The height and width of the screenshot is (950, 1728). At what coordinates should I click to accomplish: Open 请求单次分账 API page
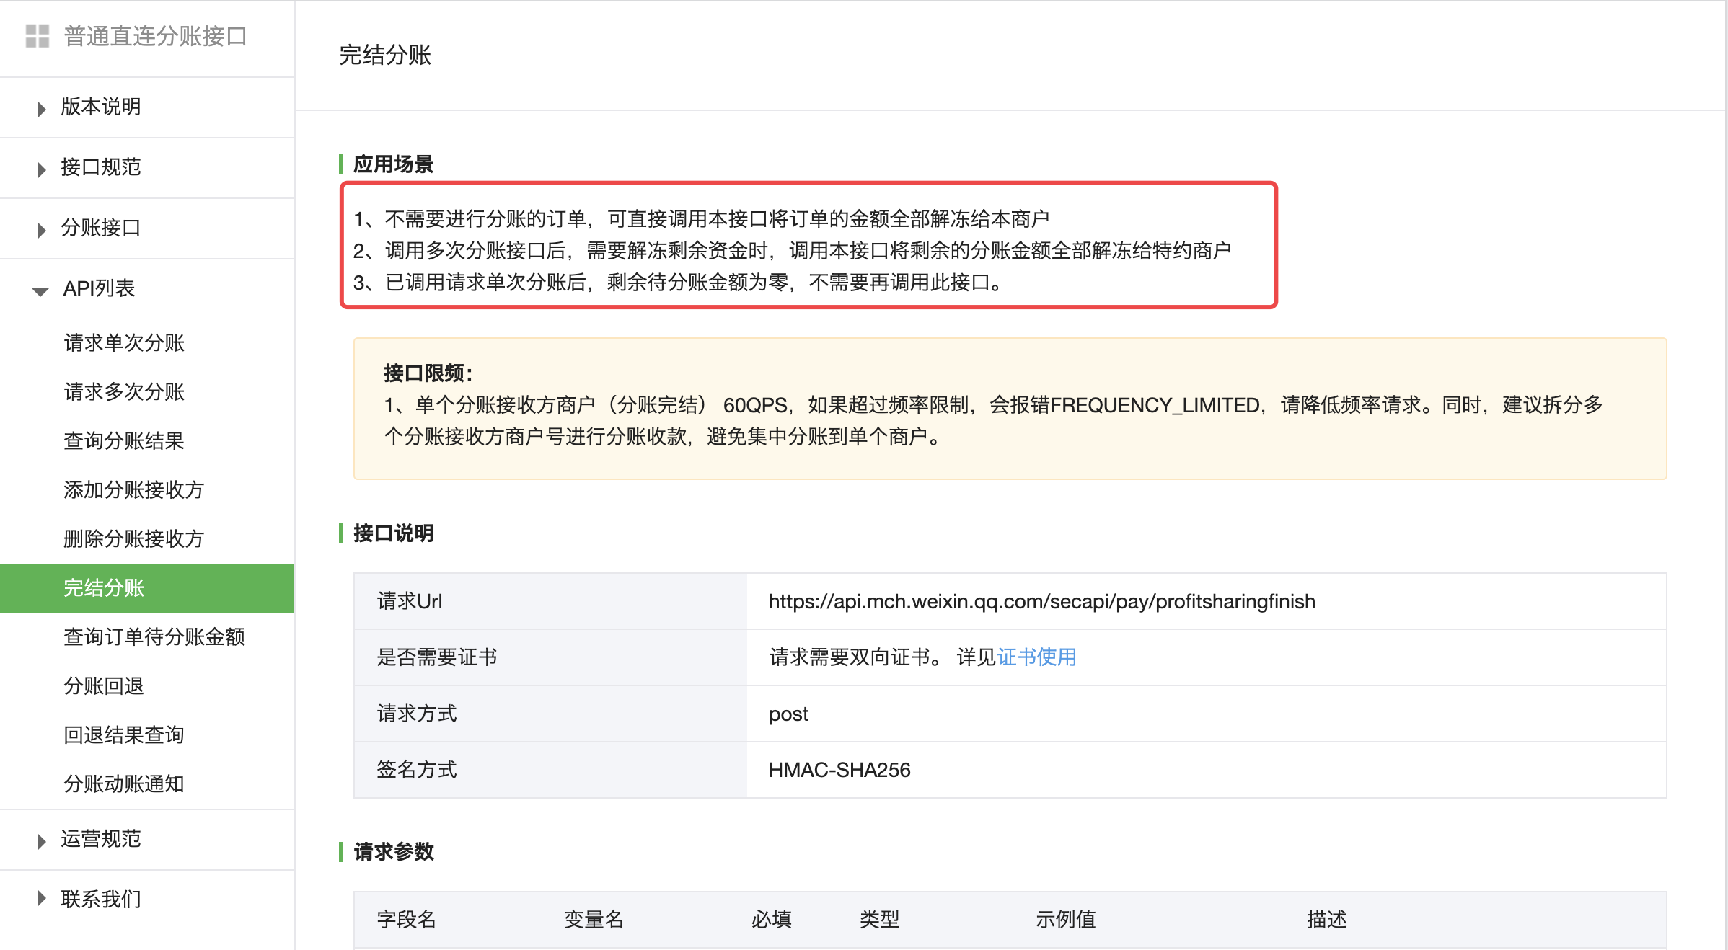click(x=124, y=343)
